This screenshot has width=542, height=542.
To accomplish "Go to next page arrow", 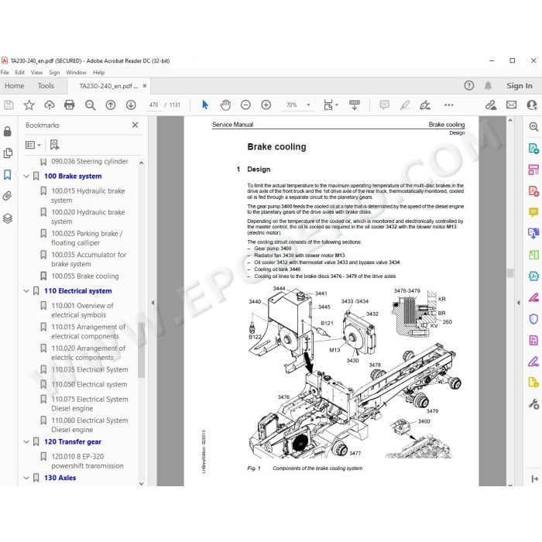I will pyautogui.click(x=131, y=105).
